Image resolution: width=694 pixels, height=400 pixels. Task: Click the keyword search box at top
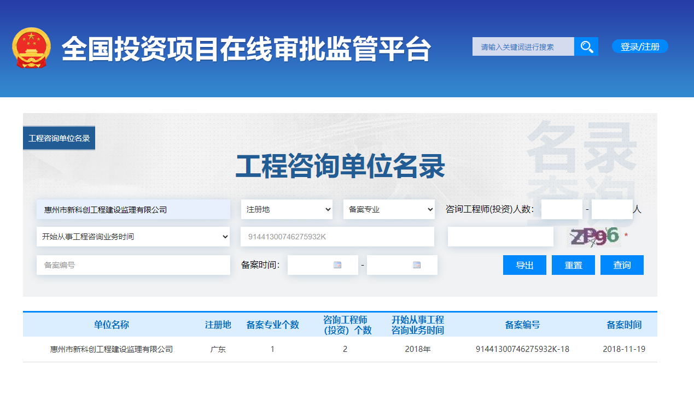[x=523, y=46]
